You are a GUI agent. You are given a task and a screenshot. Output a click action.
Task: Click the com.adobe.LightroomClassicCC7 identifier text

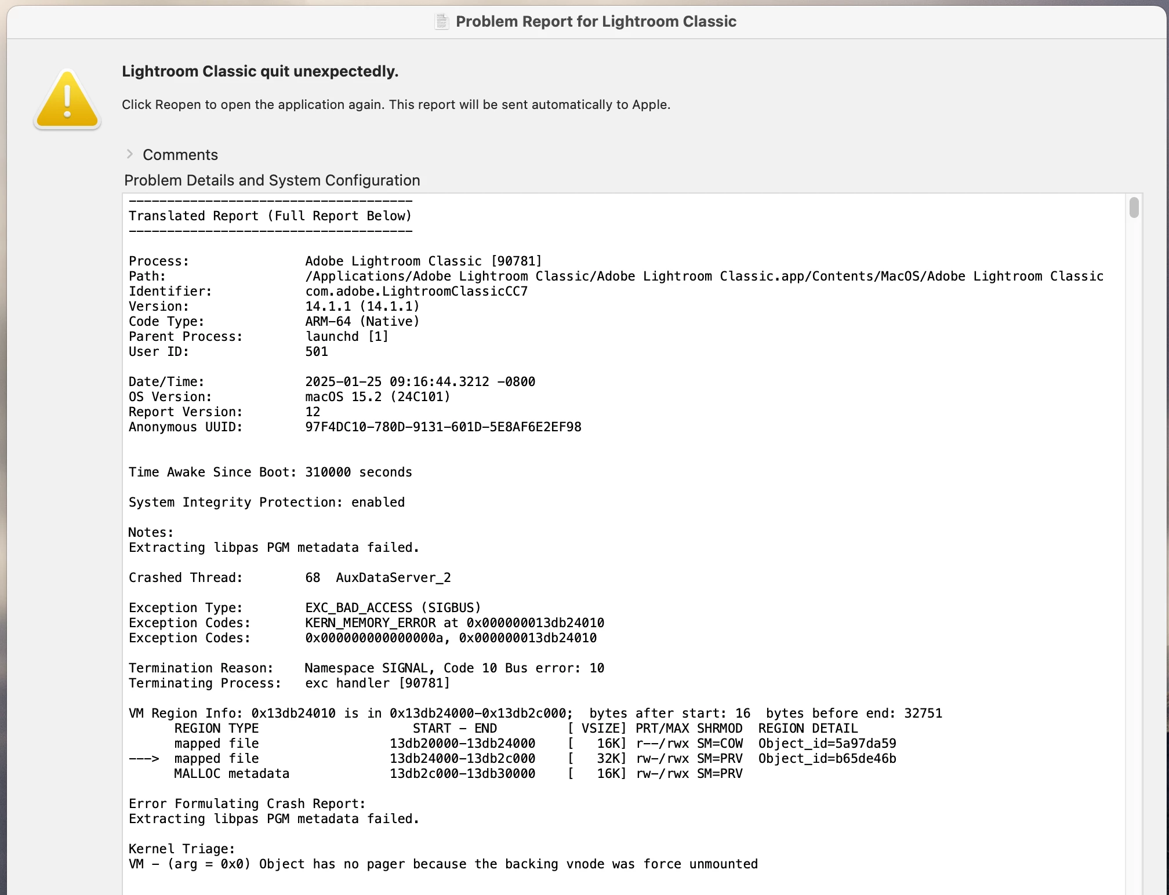[x=416, y=292]
